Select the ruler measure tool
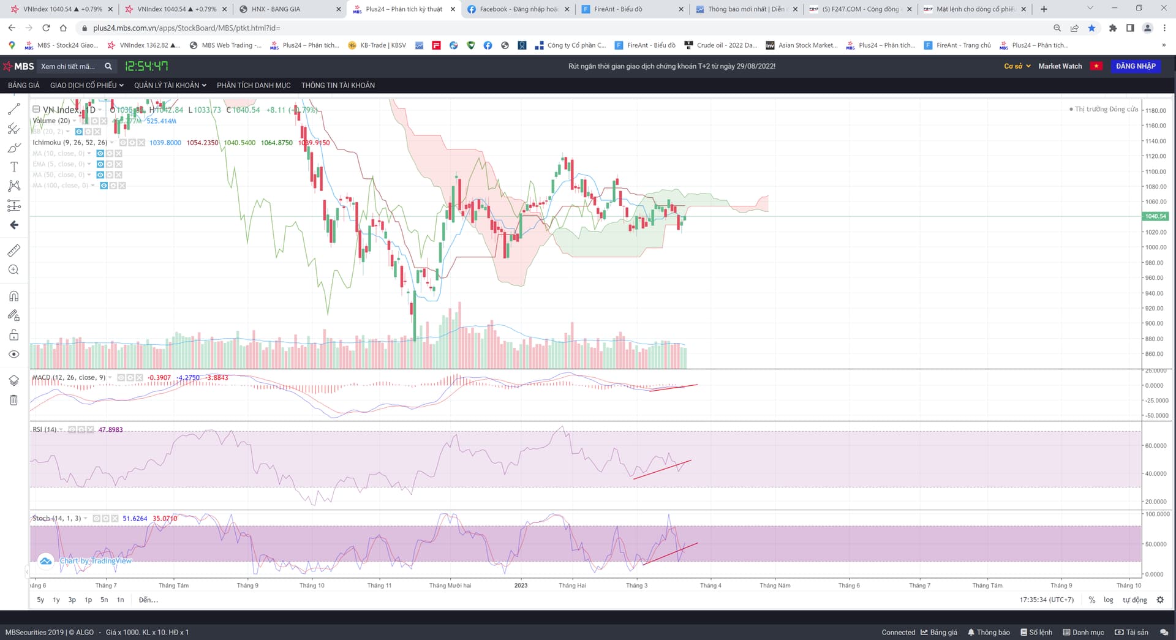Viewport: 1176px width, 640px height. tap(13, 250)
